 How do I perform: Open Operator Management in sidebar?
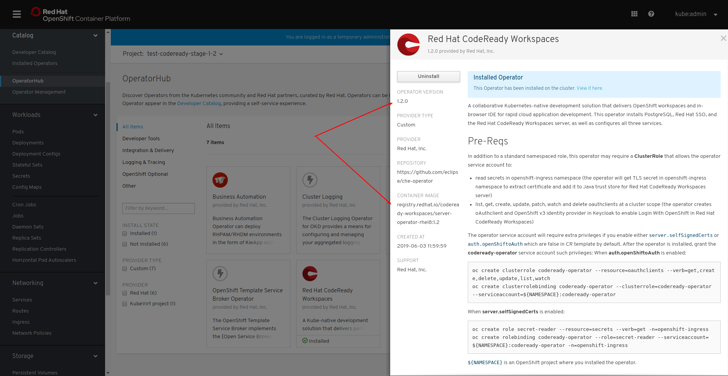(39, 92)
